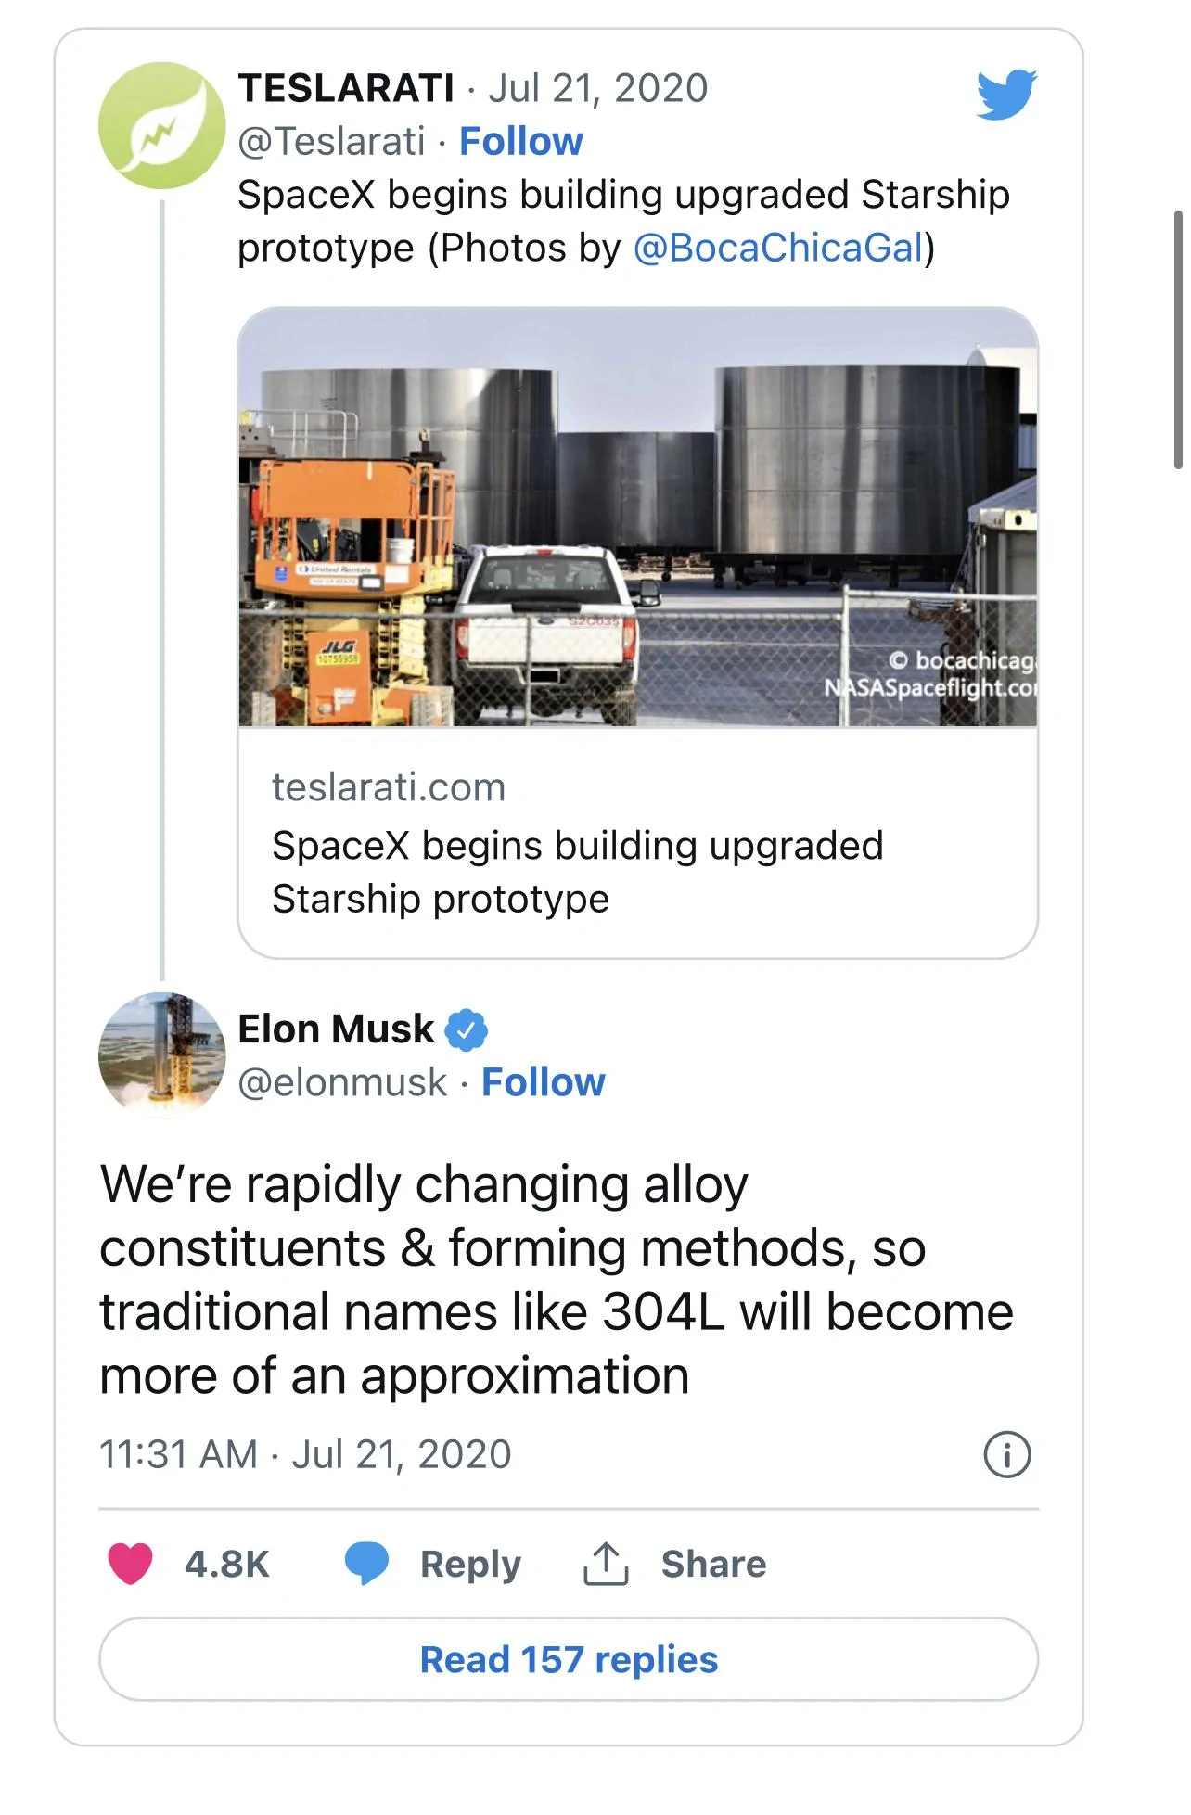Open the Teslarati profile avatar
Viewport: 1191px width, 1815px height.
point(162,126)
